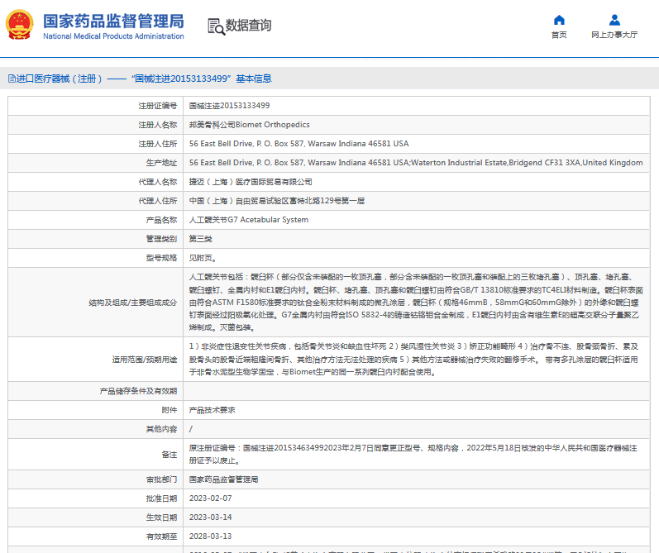Select agent address 富特北路129号第一层
This screenshot has width=659, height=553.
pos(276,201)
